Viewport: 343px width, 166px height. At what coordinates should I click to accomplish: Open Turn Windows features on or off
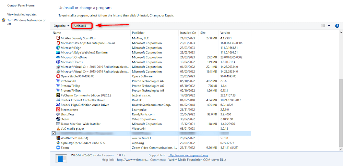pos(26,22)
